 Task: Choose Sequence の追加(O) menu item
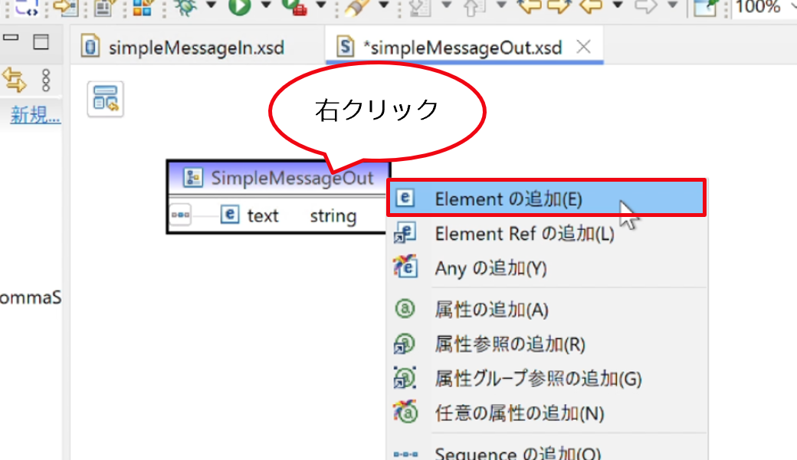coord(546,452)
